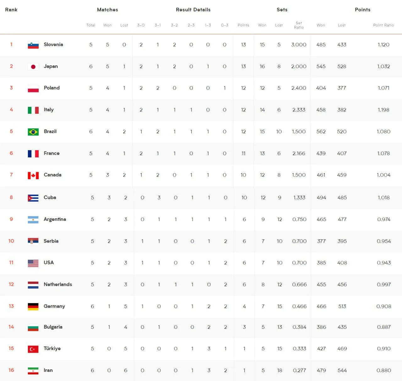Viewport: 402px width, 381px height.
Task: Select the Iran flag icon
Action: [33, 371]
